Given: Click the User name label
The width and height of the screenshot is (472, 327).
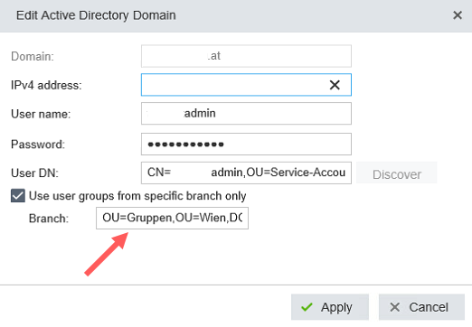Looking at the screenshot, I should pos(41,114).
